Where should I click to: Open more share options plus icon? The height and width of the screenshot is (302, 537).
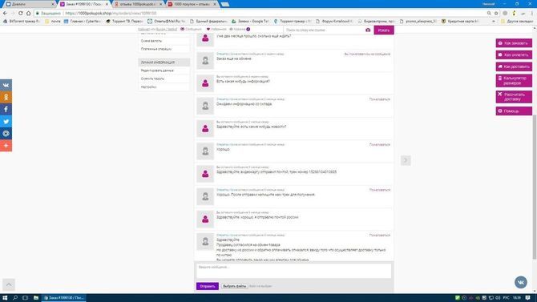pyautogui.click(x=6, y=146)
